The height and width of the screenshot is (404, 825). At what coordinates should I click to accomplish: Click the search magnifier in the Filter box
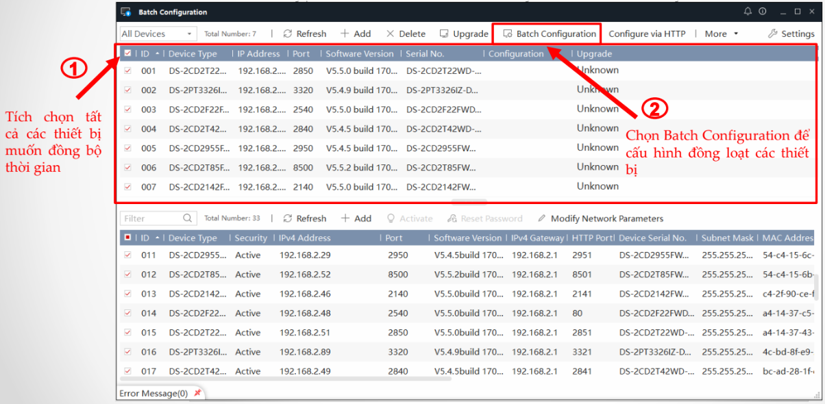pos(188,218)
